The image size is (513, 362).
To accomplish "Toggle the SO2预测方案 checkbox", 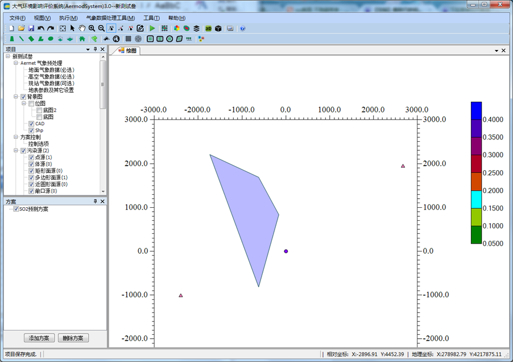I will 15,209.
